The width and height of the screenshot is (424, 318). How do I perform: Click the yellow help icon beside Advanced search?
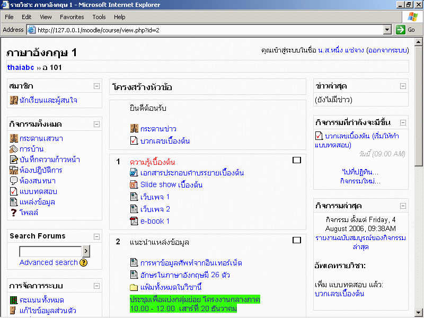pos(84,262)
